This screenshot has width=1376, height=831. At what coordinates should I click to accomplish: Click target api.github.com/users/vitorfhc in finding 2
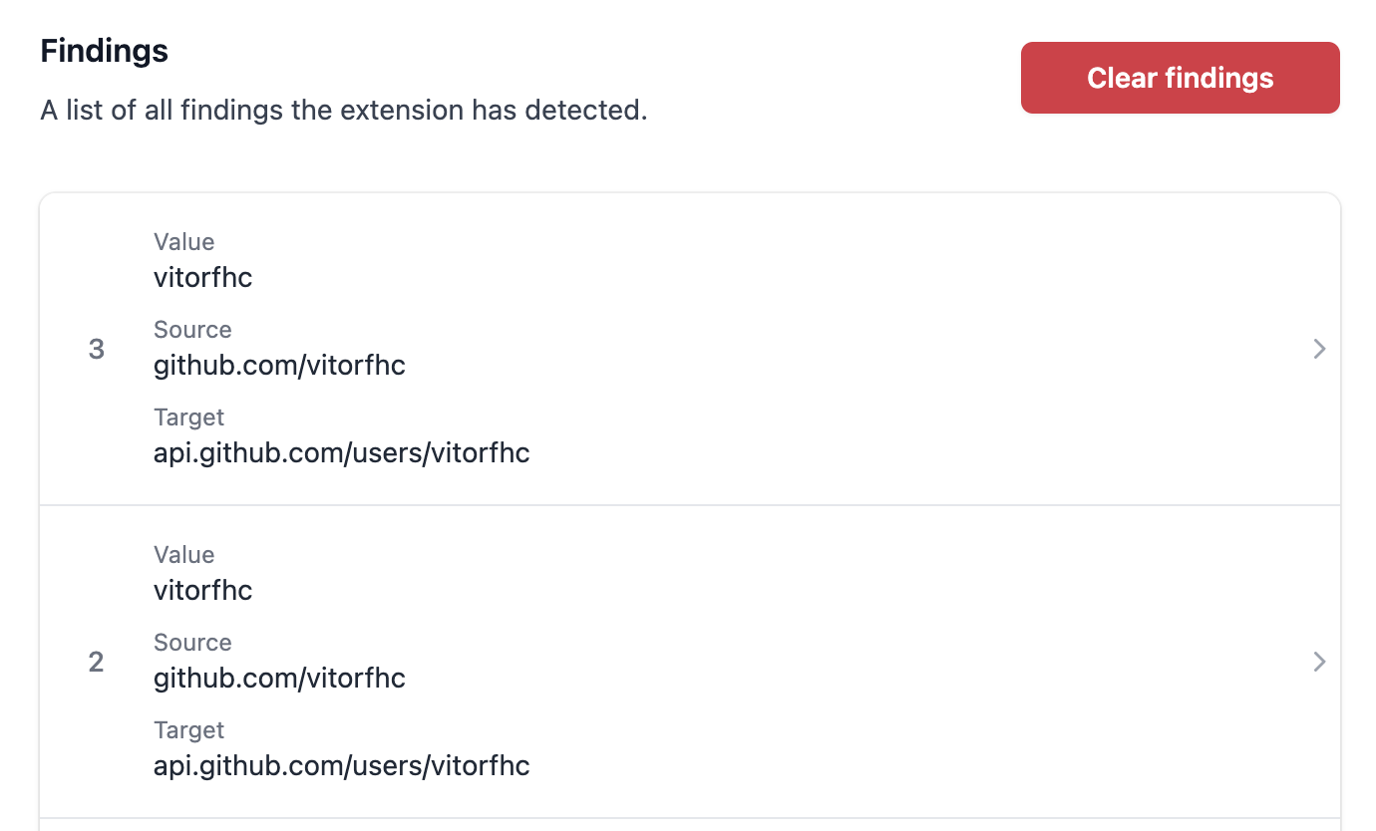pos(341,766)
